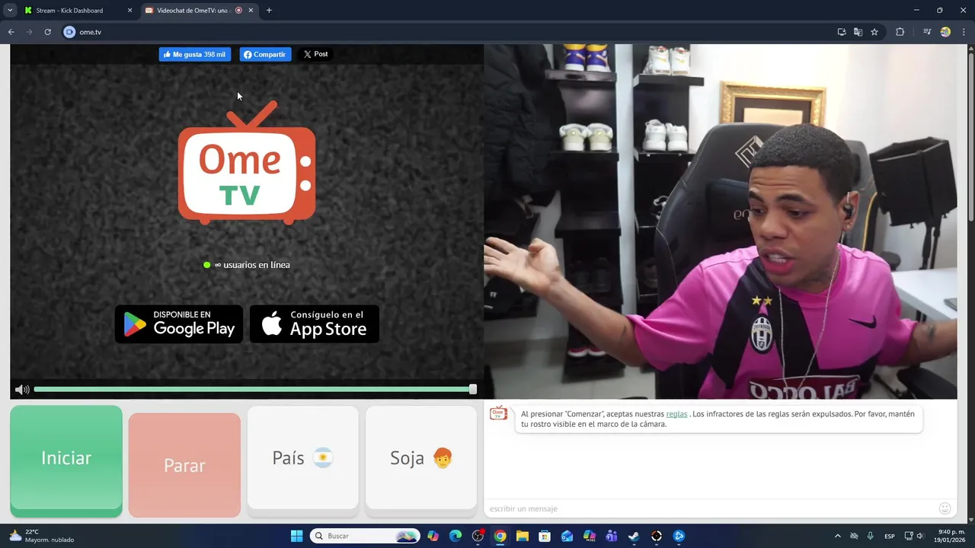
Task: Open the tab search dropdown arrow
Action: coord(10,10)
